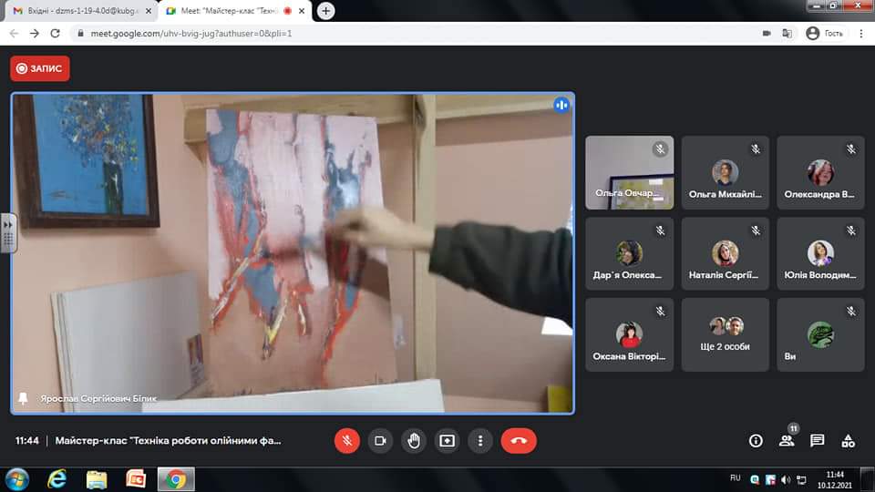Close the Gmail Вхідні tab

(148, 11)
